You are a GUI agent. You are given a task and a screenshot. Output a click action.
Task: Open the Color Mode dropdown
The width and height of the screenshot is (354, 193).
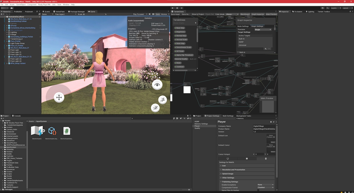(x=232, y=14)
